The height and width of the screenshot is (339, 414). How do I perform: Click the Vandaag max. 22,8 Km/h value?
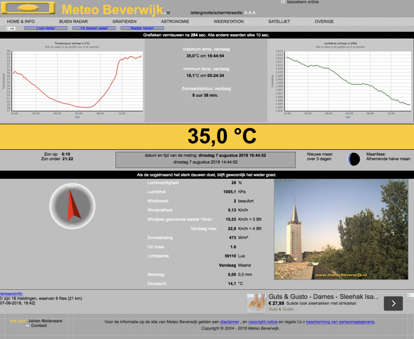tap(245, 228)
